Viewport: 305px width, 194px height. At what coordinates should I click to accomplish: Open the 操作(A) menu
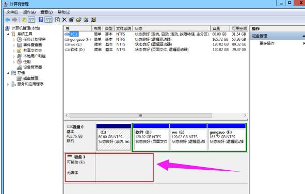point(29,12)
